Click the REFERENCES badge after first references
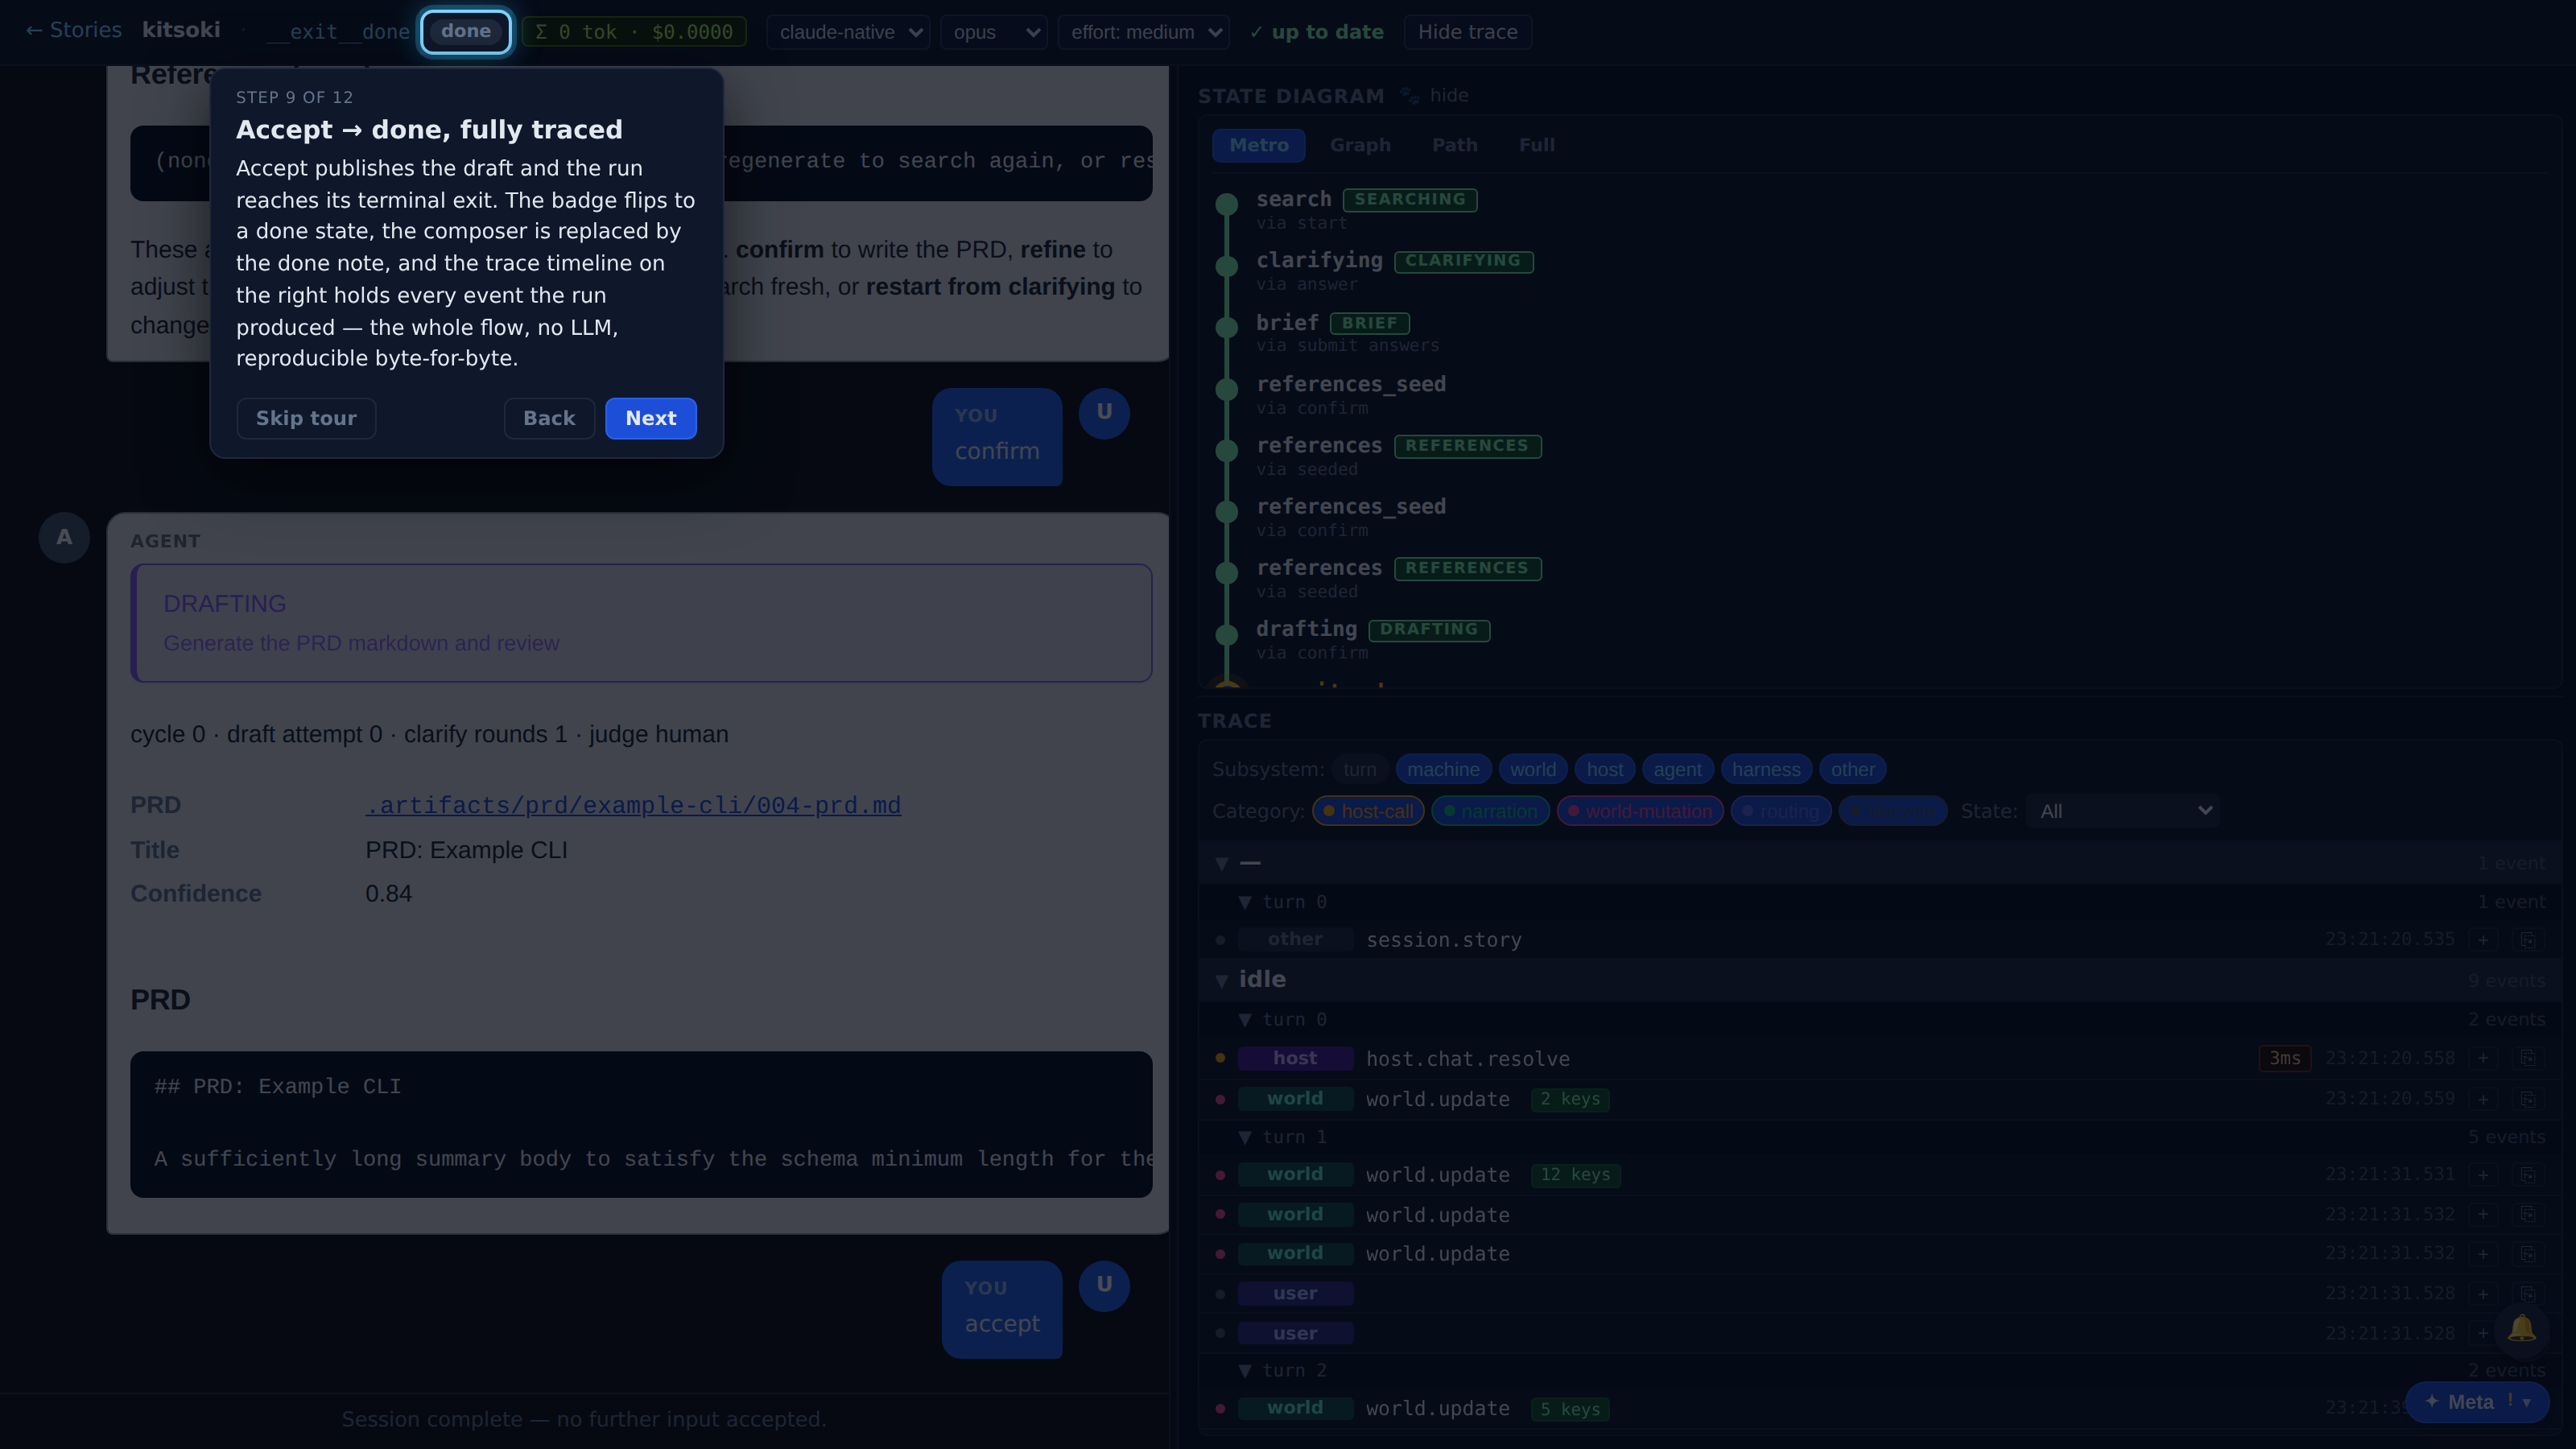Viewport: 2576px width, 1449px height. tap(1467, 446)
